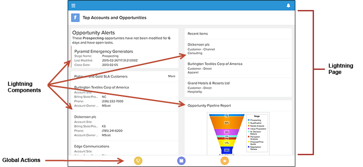Open the hamburger navigation menu
Viewport: 363px width, 167px height.
click(x=74, y=5)
